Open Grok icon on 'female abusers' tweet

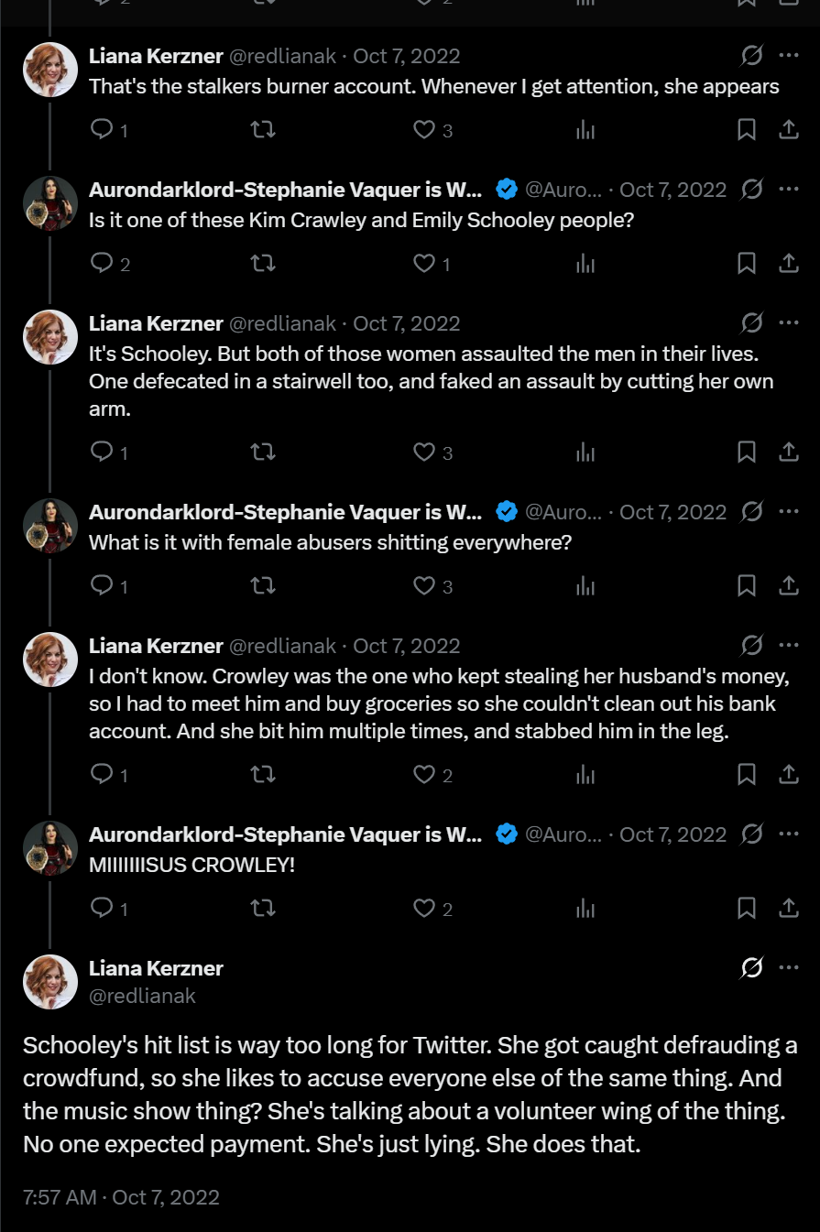(751, 512)
